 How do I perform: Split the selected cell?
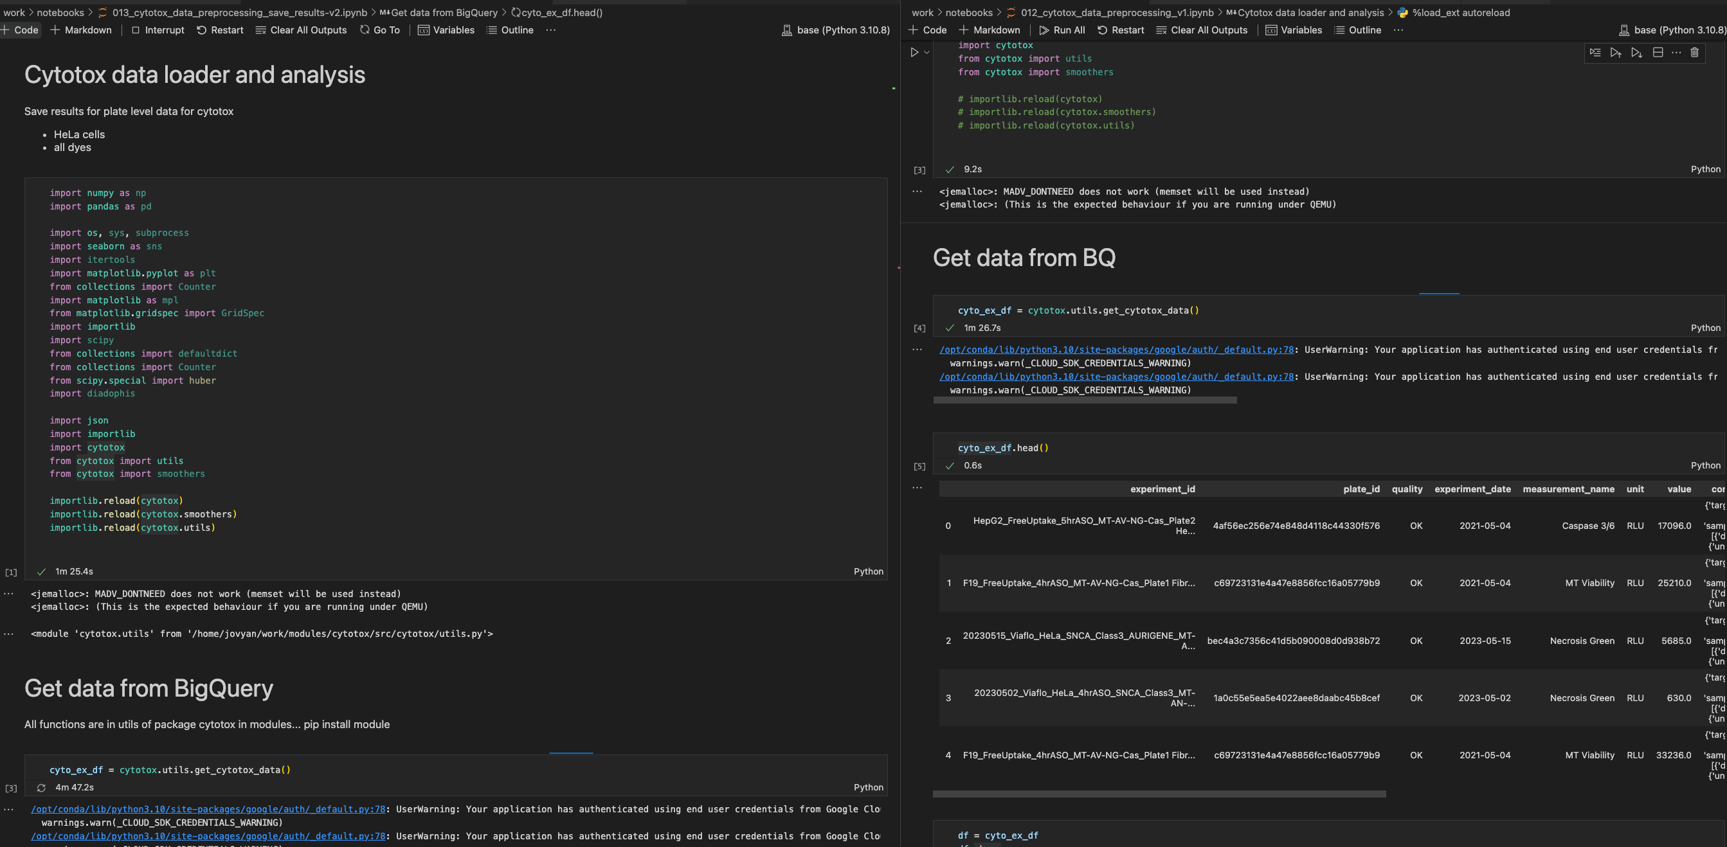[x=1658, y=52]
